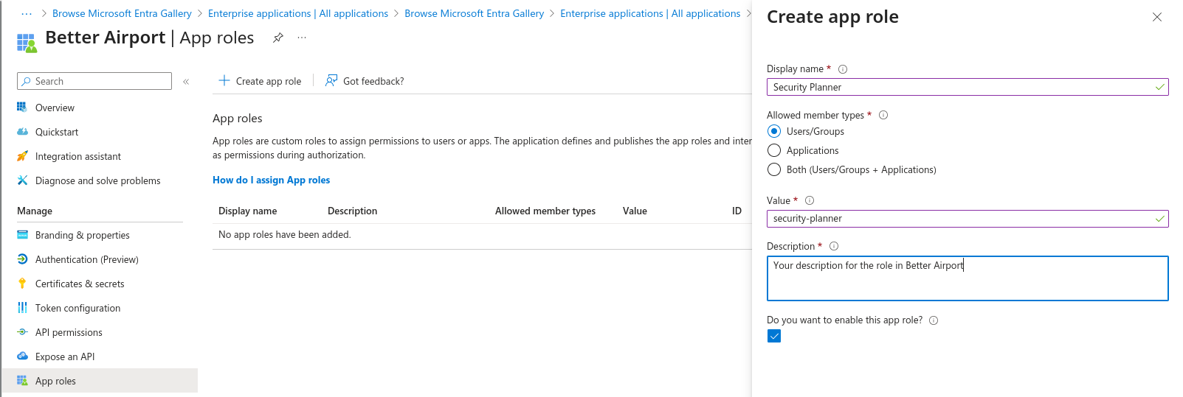Click the Description text area
The width and height of the screenshot is (1183, 397).
(x=968, y=278)
